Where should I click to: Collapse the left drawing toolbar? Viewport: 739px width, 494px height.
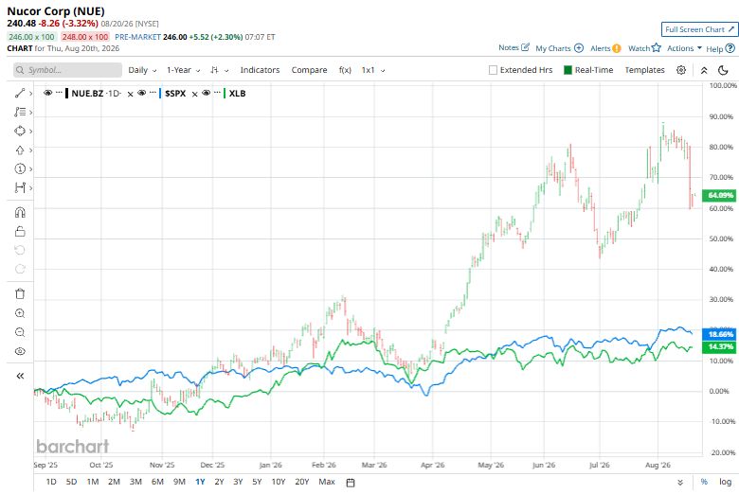pos(20,376)
